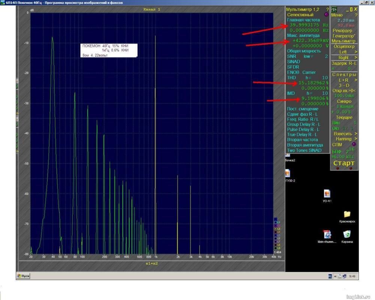Click the oscilloscope app icon above Меню
Image resolution: width=375 pixels, height=300 pixels.
pyautogui.click(x=334, y=10)
